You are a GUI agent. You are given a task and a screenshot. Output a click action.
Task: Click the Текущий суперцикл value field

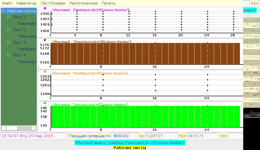coord(125,136)
